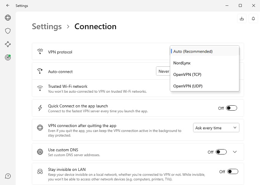Open the Ask every time dropdown
Screen dimensions: 260x185
point(216,128)
